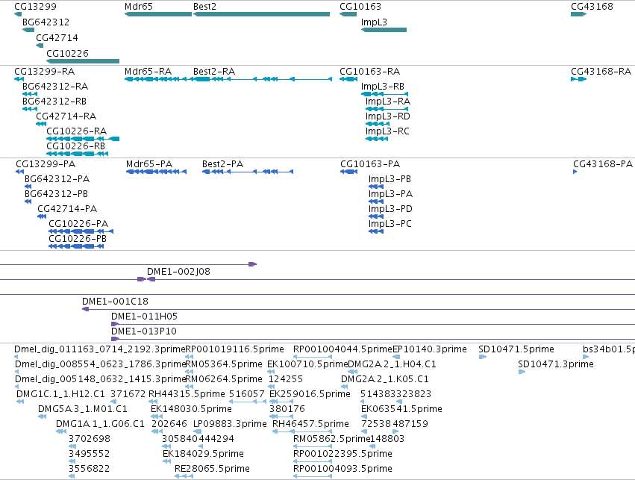Click EST LP09883.3prime label
Image resolution: width=635 pixels, height=480 pixels.
(230, 424)
